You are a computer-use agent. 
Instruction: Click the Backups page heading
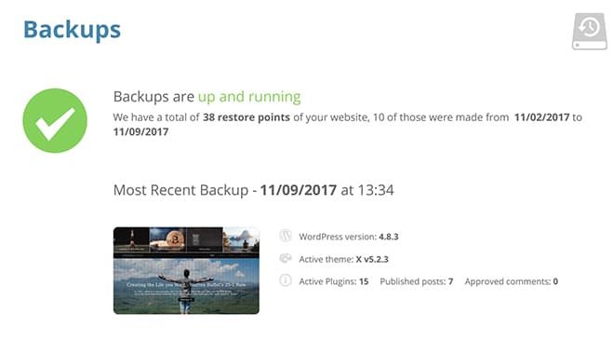pos(72,30)
